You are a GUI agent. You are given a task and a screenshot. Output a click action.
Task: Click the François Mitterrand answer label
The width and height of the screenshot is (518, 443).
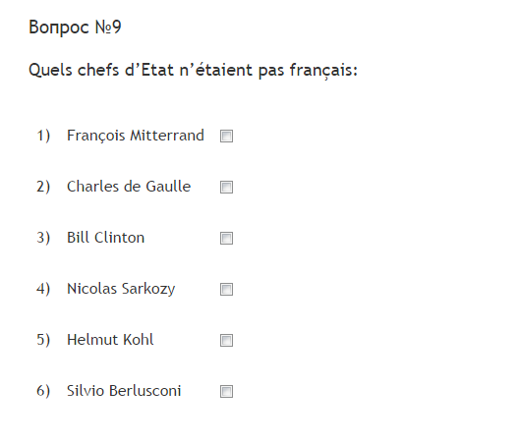coord(136,136)
